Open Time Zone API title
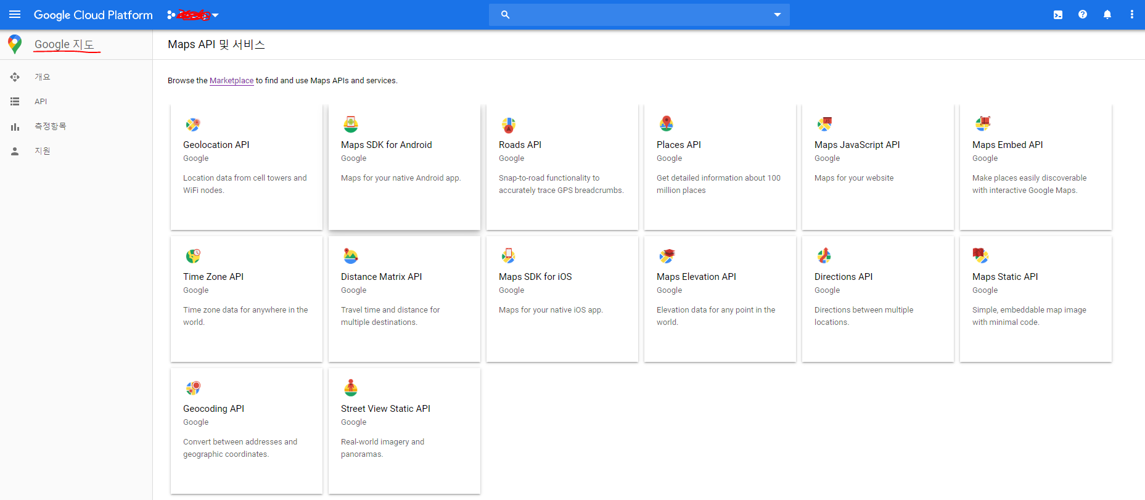This screenshot has width=1145, height=500. point(213,277)
